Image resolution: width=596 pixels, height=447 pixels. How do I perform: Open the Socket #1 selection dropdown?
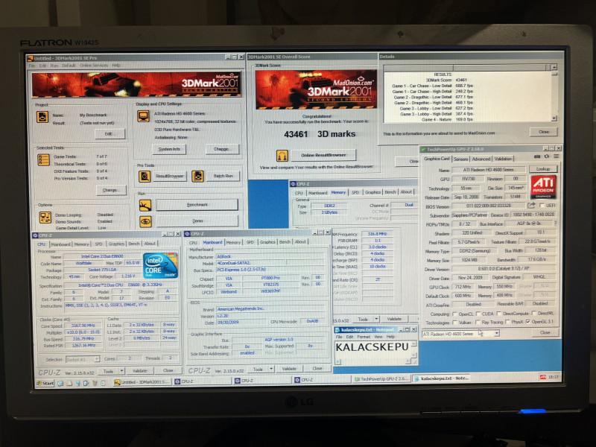[83, 359]
